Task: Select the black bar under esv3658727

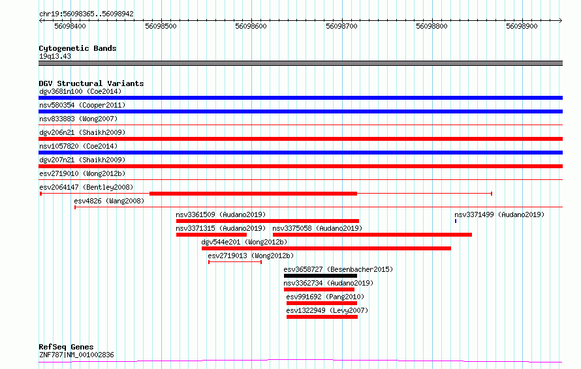Action: click(x=321, y=276)
